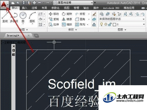The width and height of the screenshot is (147, 110).
Task: Click the Offset tool icon
Action: tap(94, 25)
